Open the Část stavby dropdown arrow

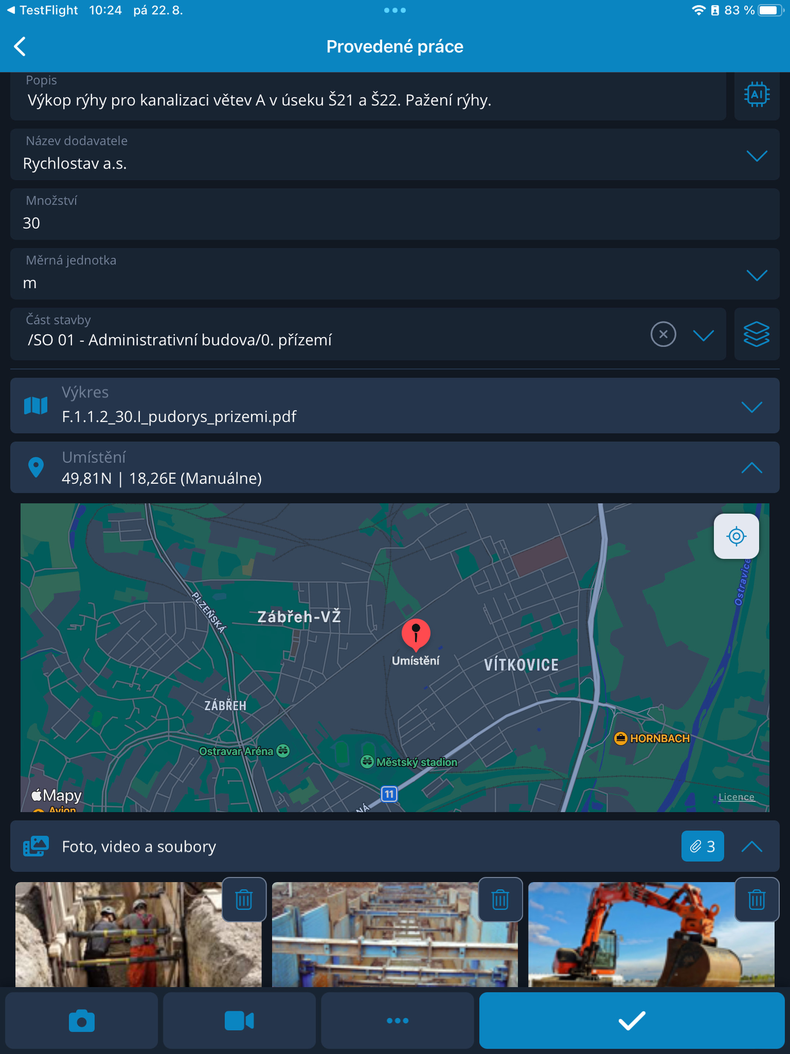coord(703,335)
